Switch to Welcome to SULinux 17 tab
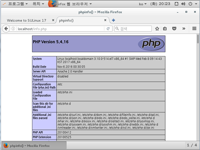 coord(26,21)
